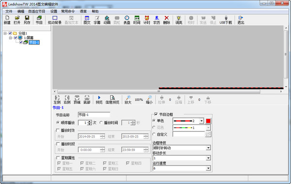Select the 顺序播放 radio button
Viewport: 291px width, 184px height.
click(x=58, y=123)
